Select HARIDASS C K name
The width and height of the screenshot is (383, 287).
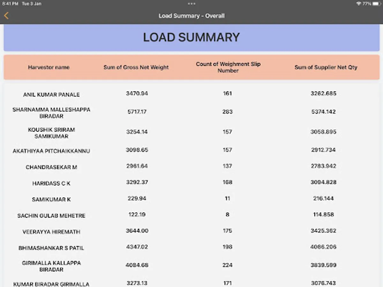(51, 184)
